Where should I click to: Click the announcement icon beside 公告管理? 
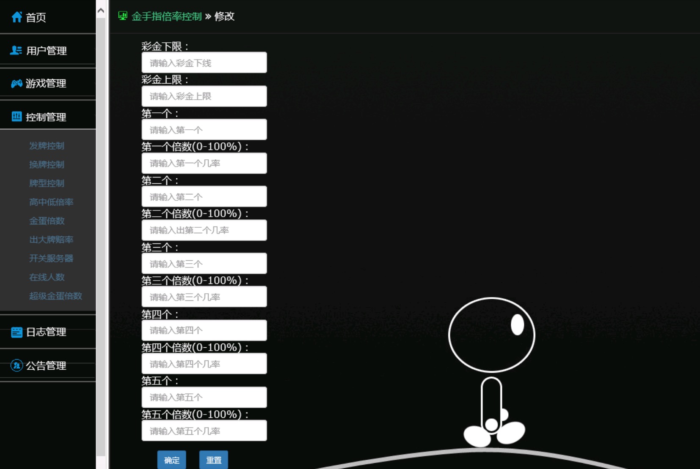pos(16,366)
